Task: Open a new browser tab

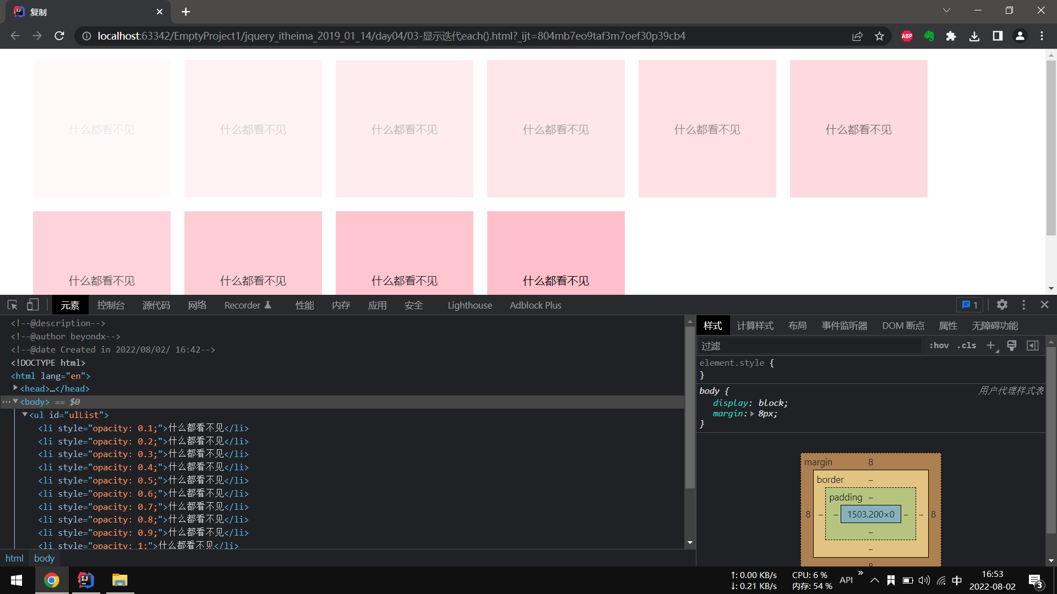Action: point(186,12)
